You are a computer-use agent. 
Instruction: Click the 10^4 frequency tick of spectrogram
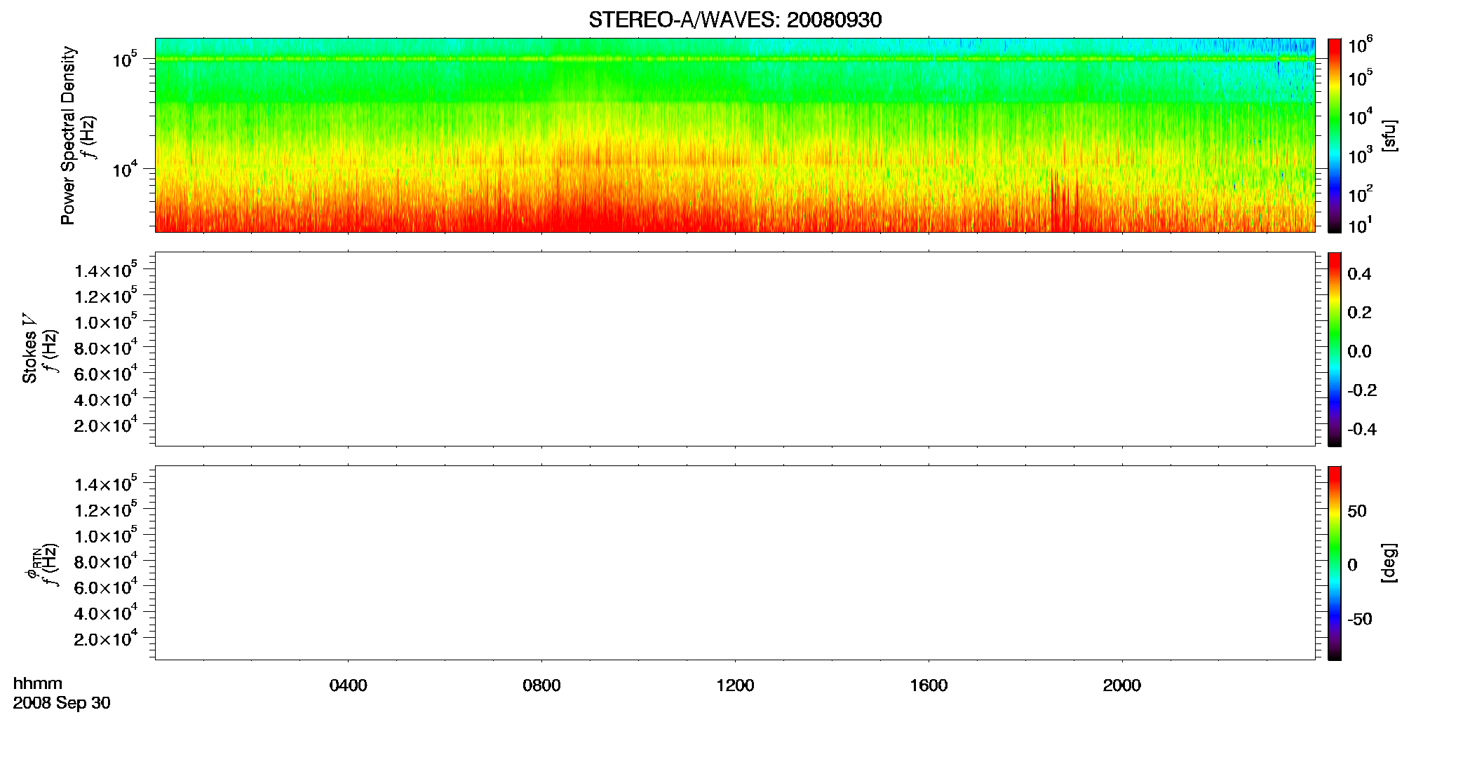[124, 169]
